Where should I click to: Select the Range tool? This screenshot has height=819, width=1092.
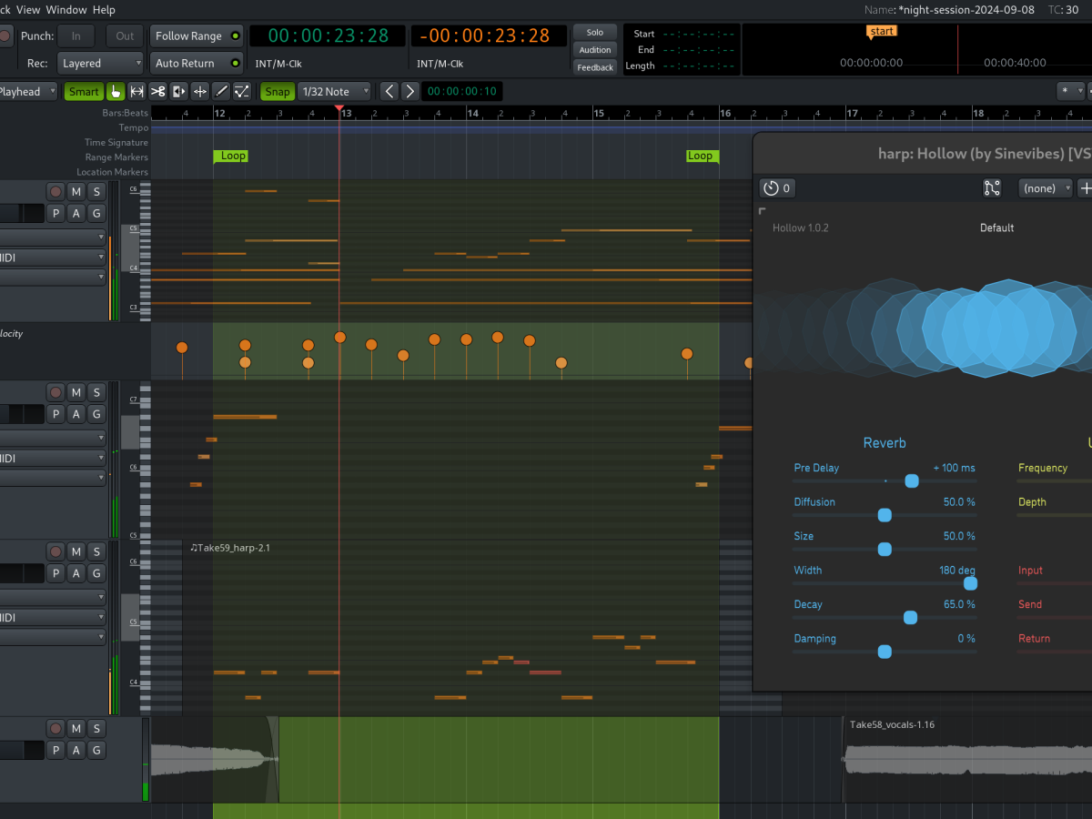[x=137, y=91]
